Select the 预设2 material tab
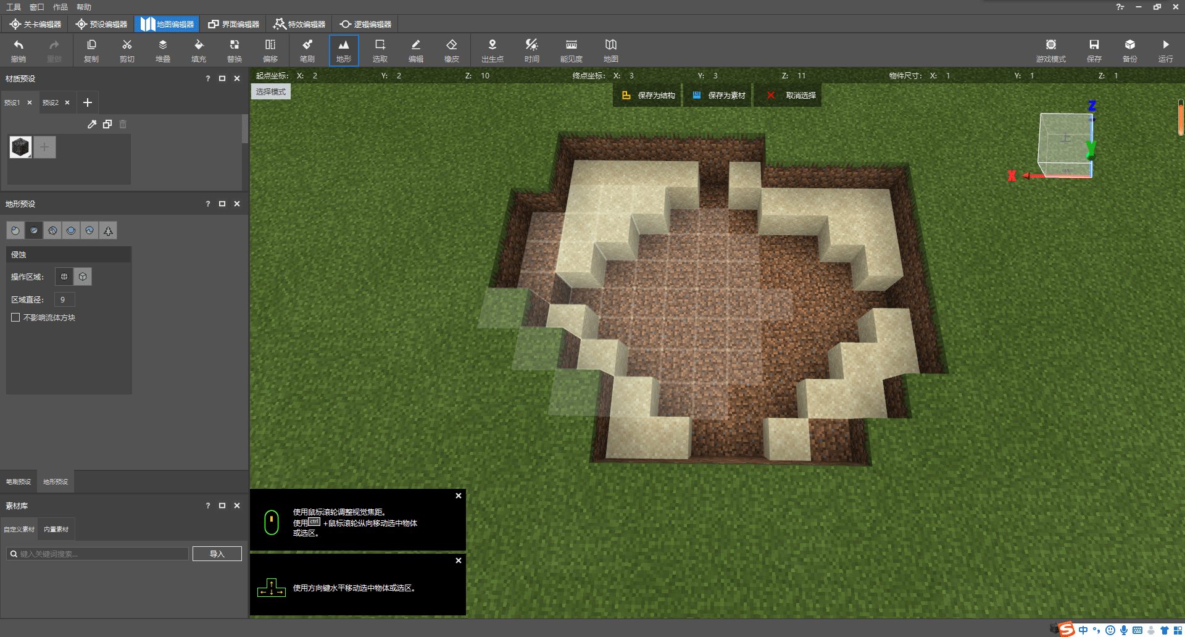1185x637 pixels. coord(51,102)
